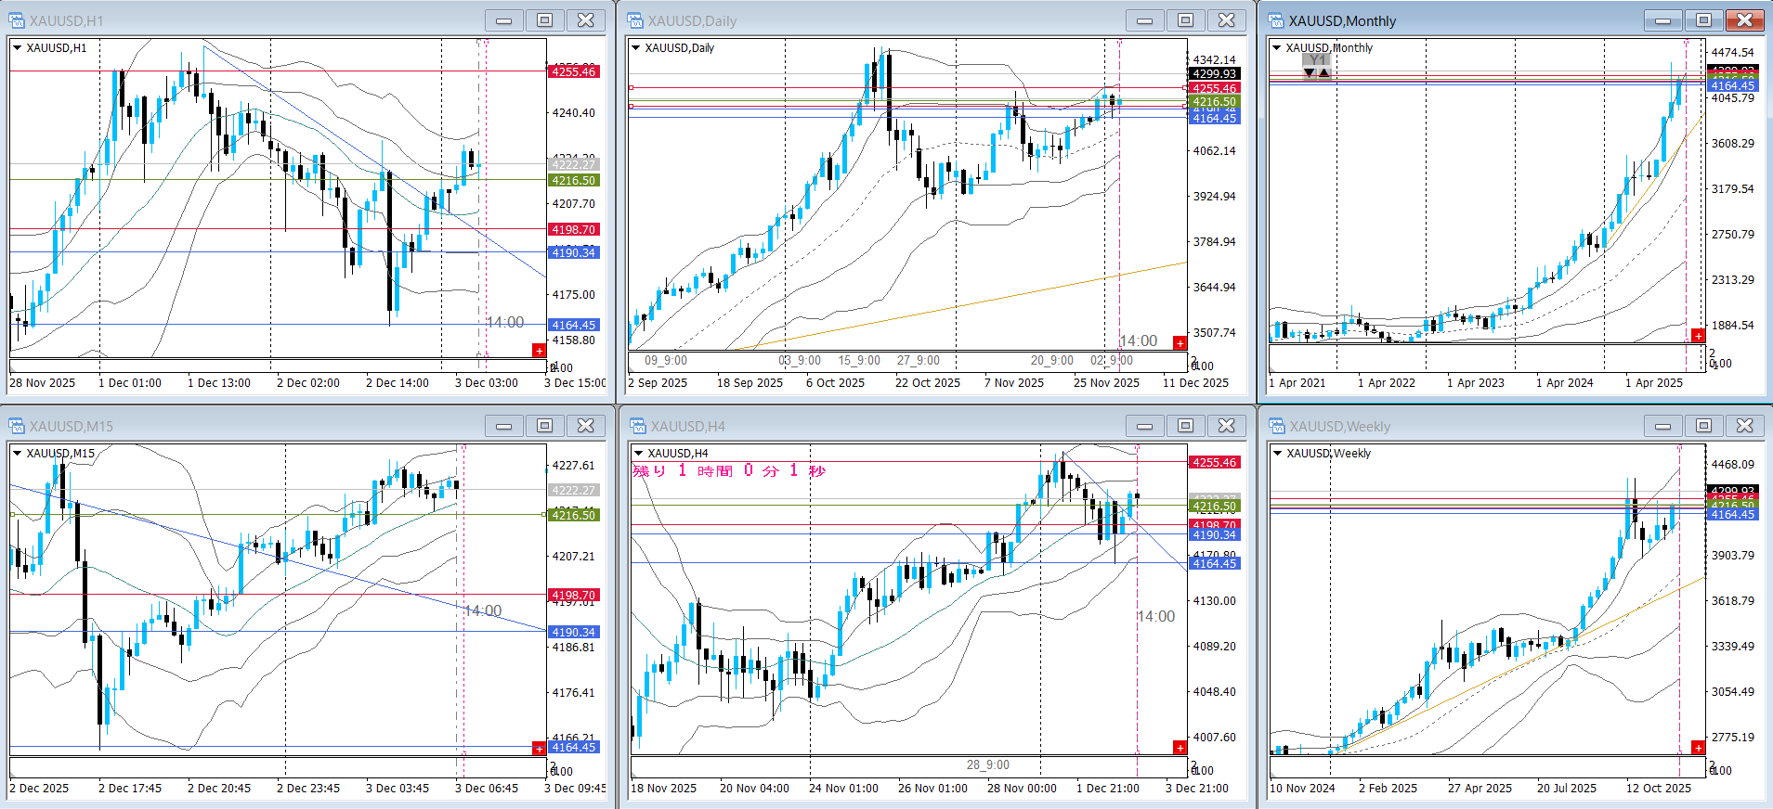Click the red plus icon in M15 chart
Screen dimensions: 1773x809
click(x=539, y=748)
